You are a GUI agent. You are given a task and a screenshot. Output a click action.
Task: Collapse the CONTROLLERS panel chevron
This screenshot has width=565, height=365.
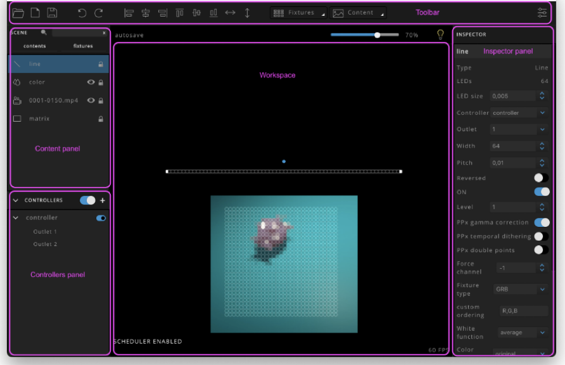[x=16, y=200]
